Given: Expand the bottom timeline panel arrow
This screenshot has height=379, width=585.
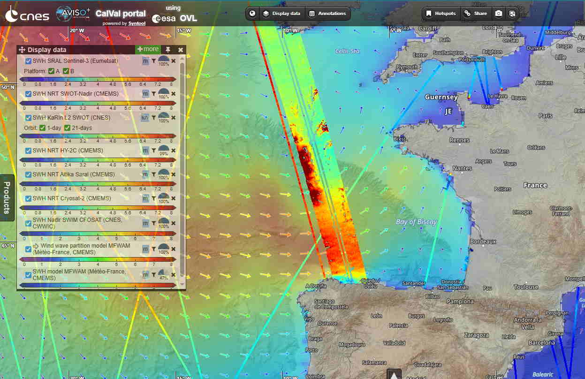Looking at the screenshot, I should [394, 374].
